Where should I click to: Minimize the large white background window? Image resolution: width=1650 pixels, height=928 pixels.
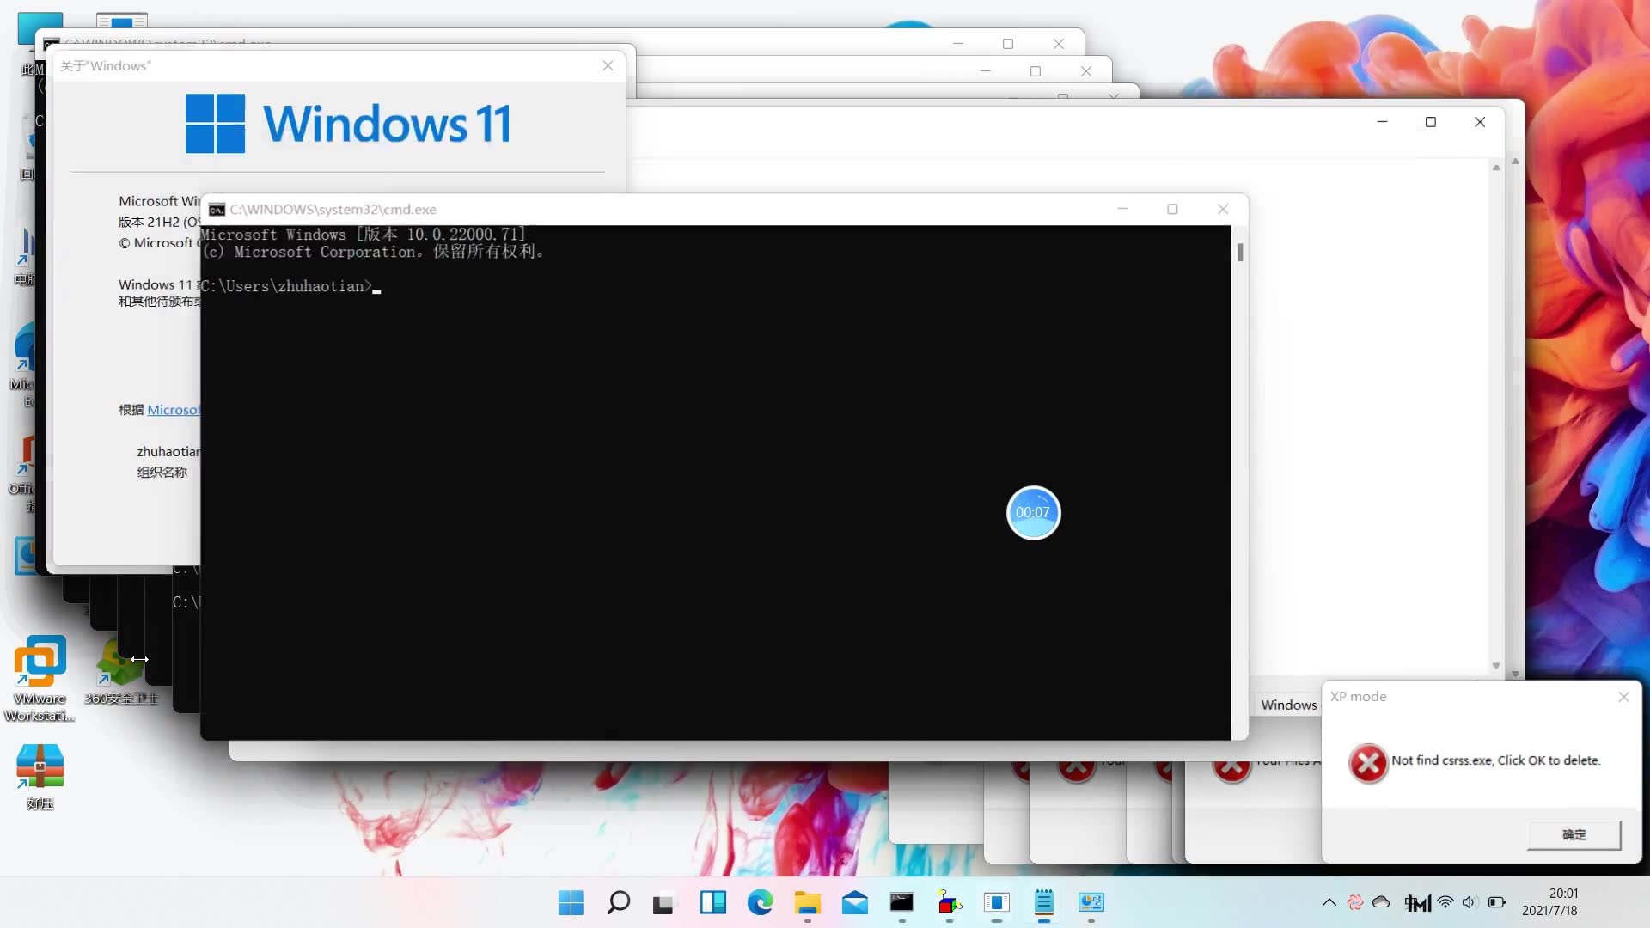pos(1382,122)
